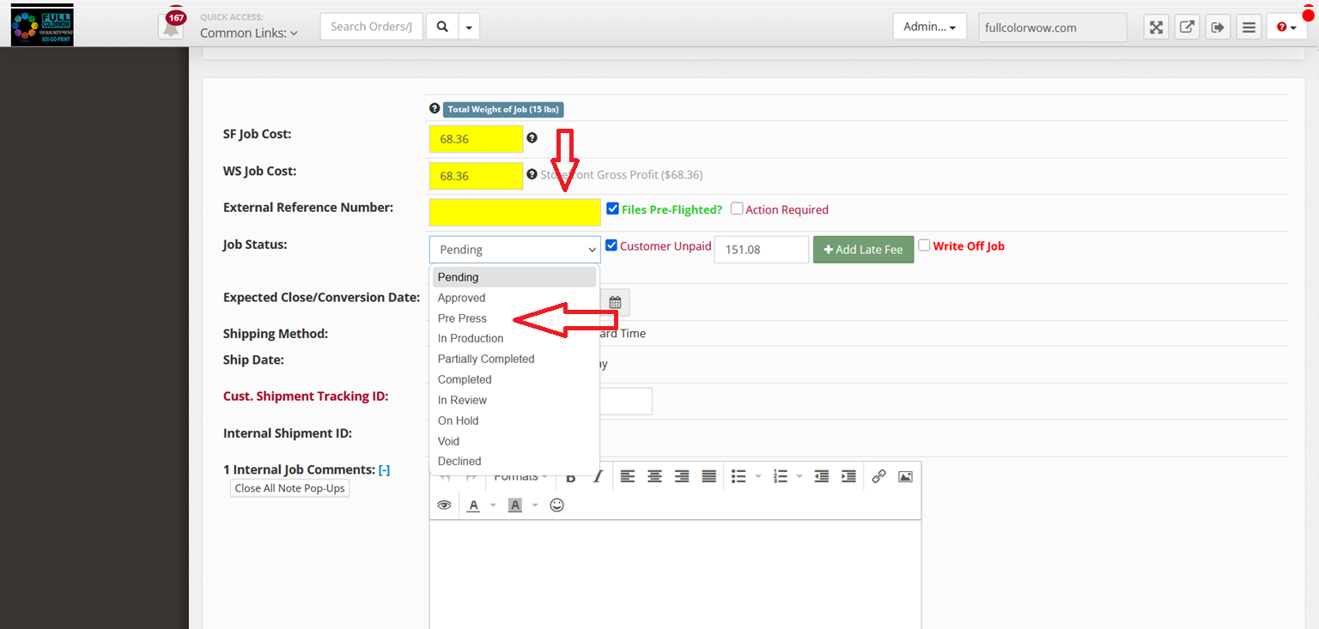Toggle fullscreen with the expand arrows icon

1157,27
